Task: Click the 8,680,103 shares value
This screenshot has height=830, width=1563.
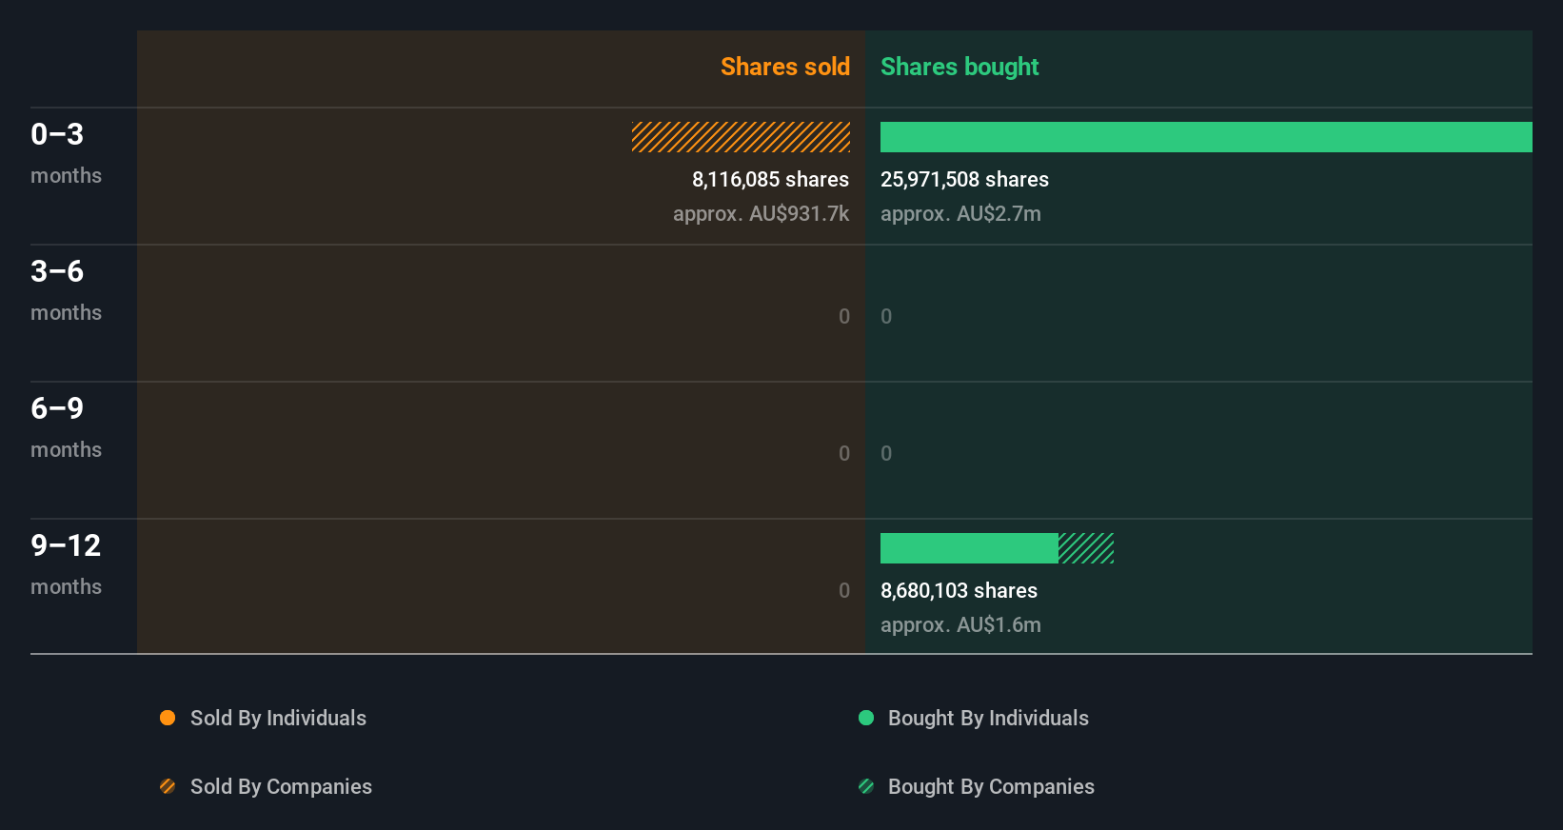Action: pos(959,590)
